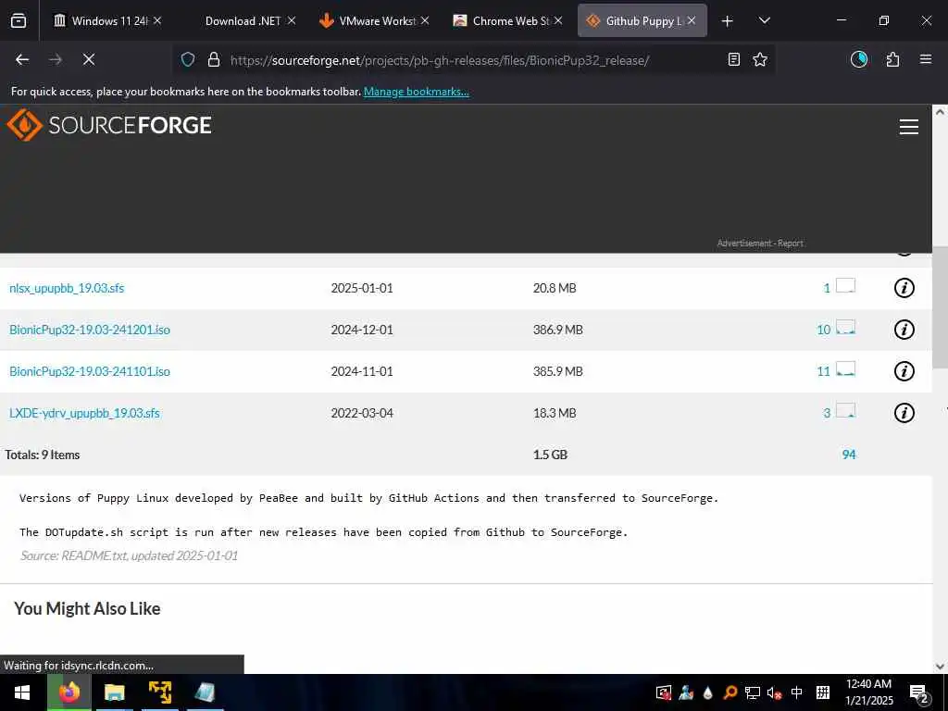Viewport: 948px width, 711px height.
Task: Click the tracking protection shield icon
Action: point(188,60)
